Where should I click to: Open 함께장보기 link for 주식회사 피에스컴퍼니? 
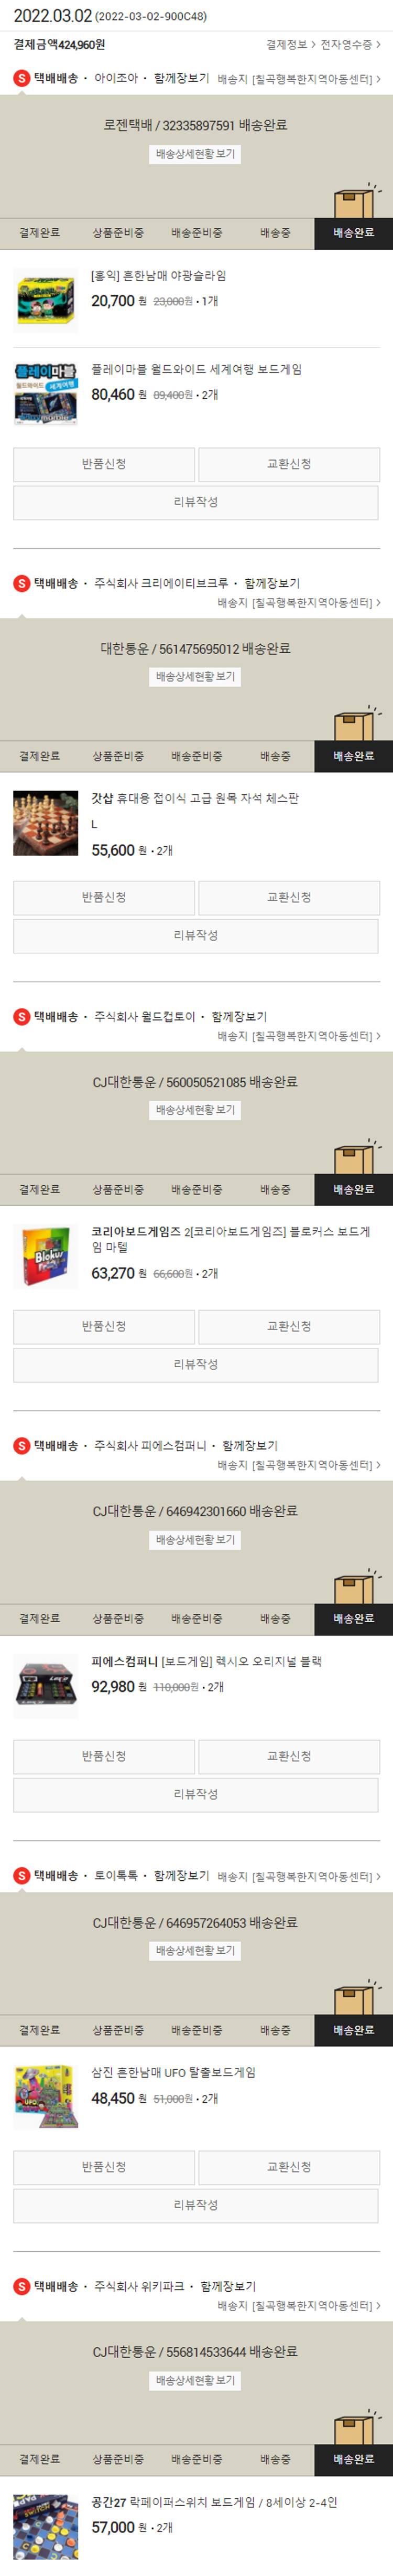click(250, 1445)
